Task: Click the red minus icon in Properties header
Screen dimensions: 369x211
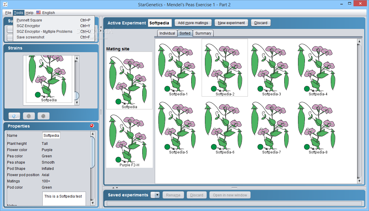Action: click(92, 126)
